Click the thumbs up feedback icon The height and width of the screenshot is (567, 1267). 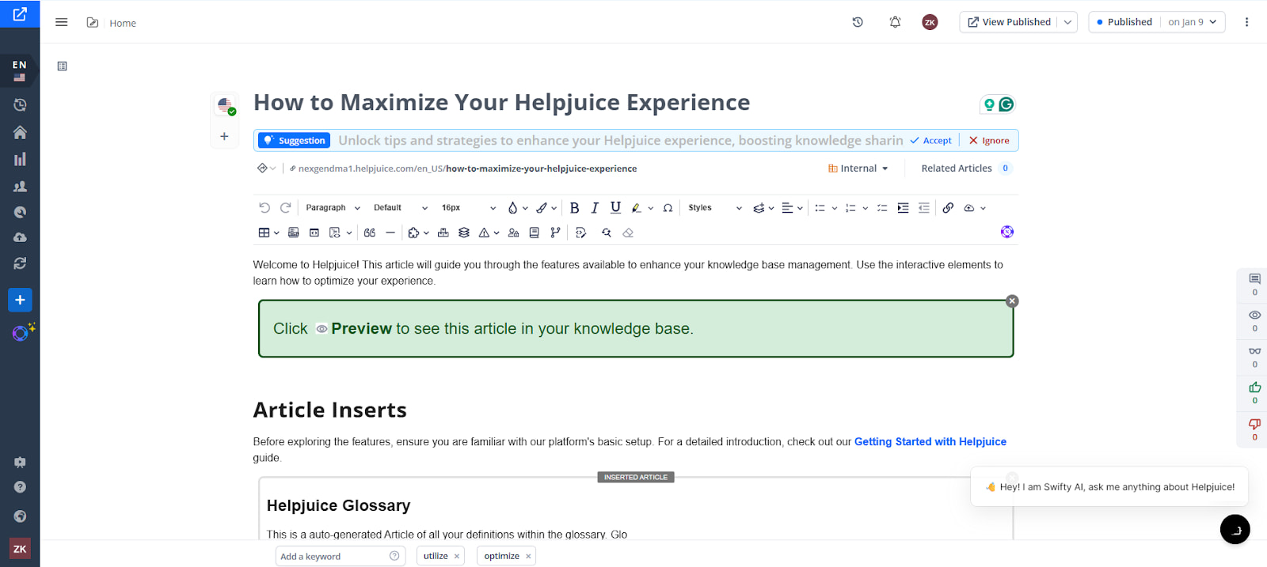click(x=1254, y=387)
